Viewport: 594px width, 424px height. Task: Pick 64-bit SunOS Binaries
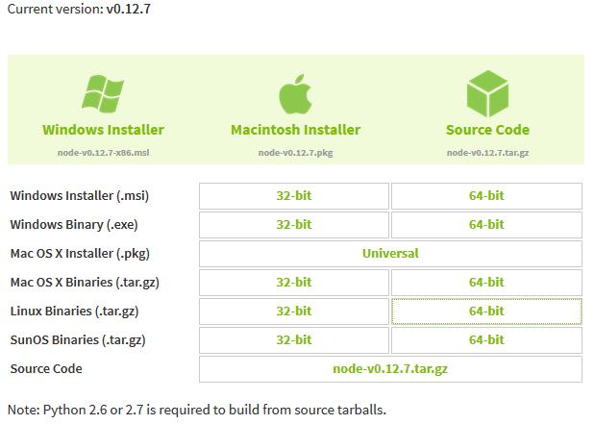click(486, 340)
